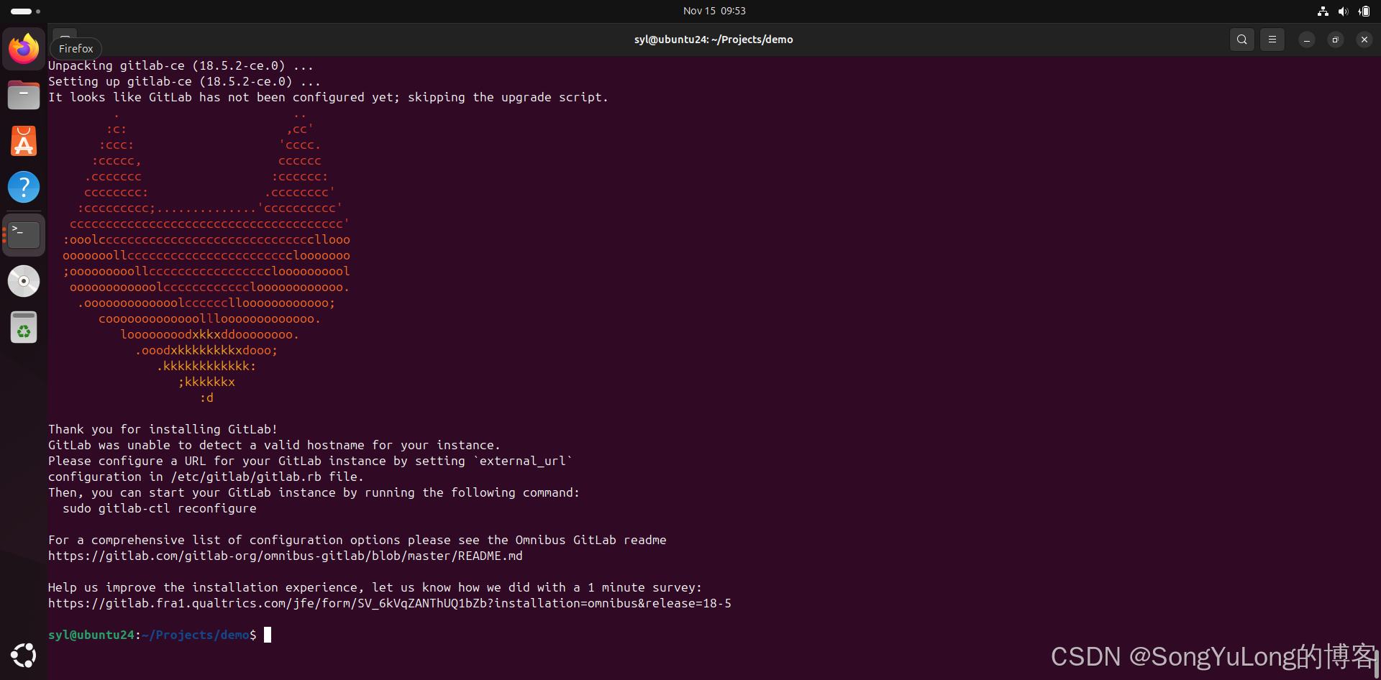Select the Terminal icon in the dock
The width and height of the screenshot is (1381, 680).
point(24,234)
